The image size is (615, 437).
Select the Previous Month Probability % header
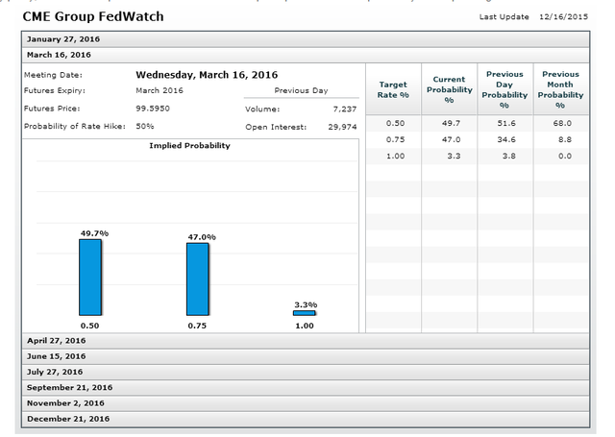click(x=561, y=89)
